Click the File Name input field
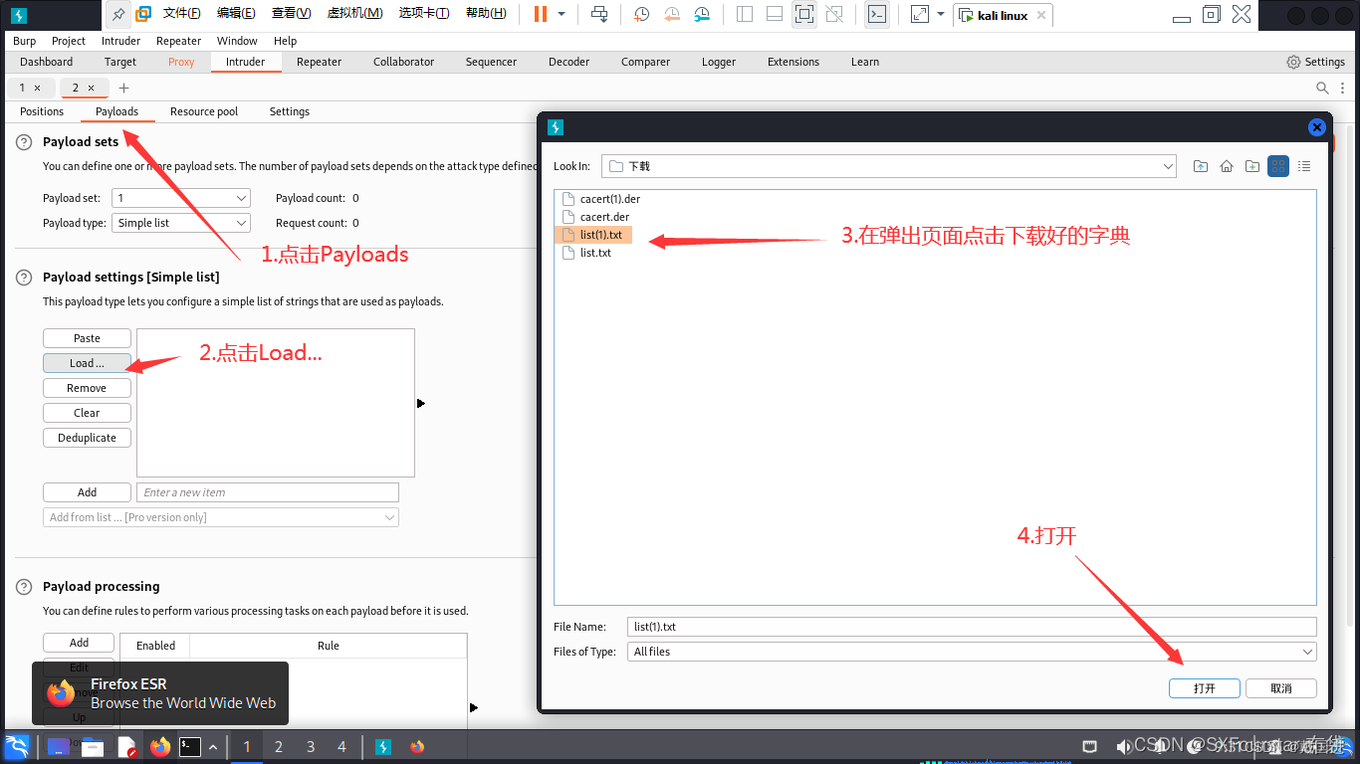This screenshot has height=764, width=1360. (972, 627)
